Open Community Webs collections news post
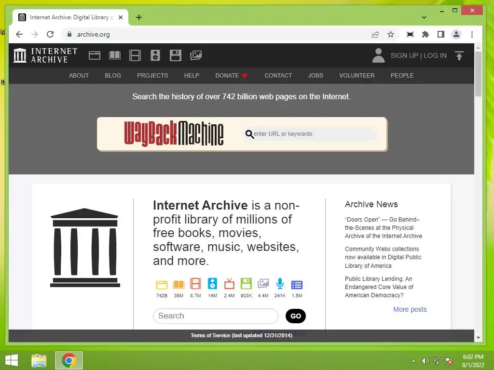 click(x=383, y=257)
